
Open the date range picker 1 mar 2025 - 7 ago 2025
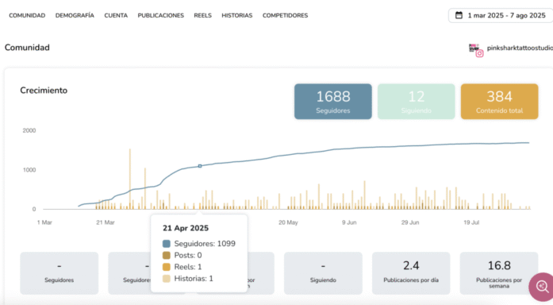501,16
